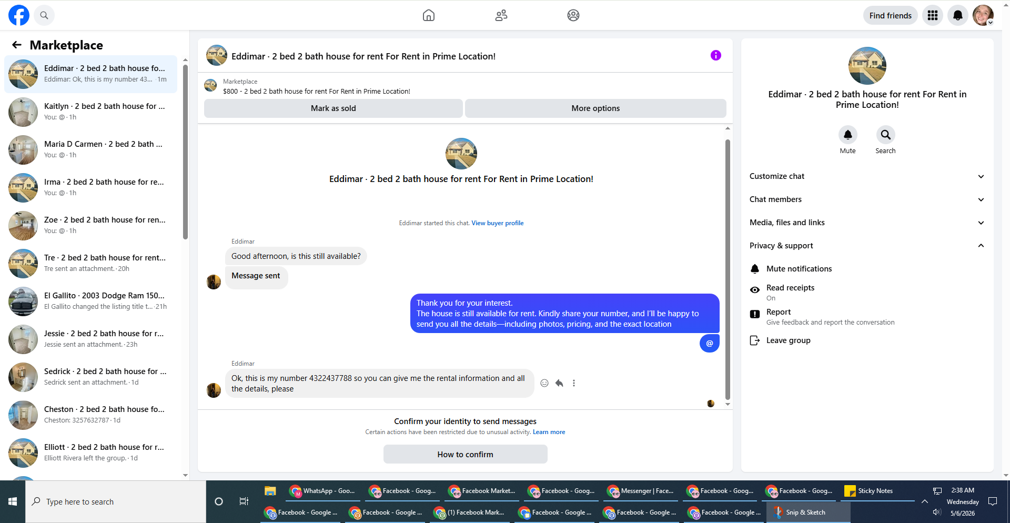Click the Windows Start button
Image resolution: width=1010 pixels, height=523 pixels.
[x=13, y=501]
